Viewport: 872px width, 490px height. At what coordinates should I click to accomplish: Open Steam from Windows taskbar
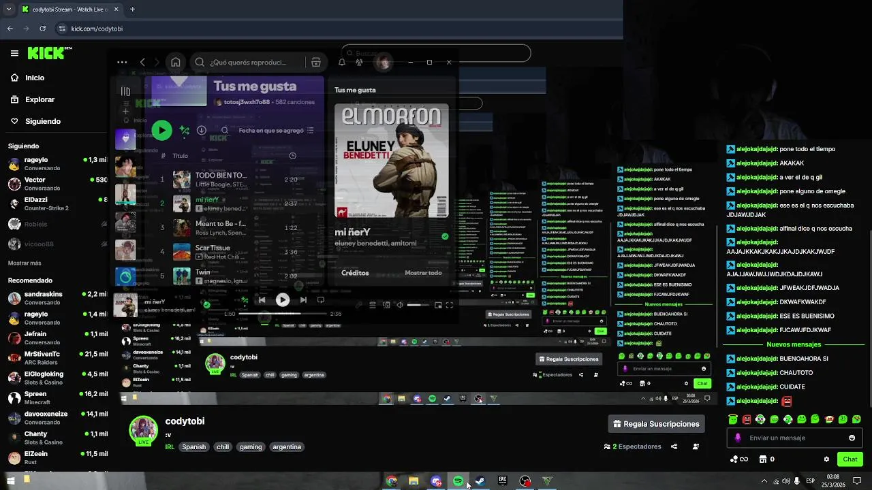[x=480, y=481]
